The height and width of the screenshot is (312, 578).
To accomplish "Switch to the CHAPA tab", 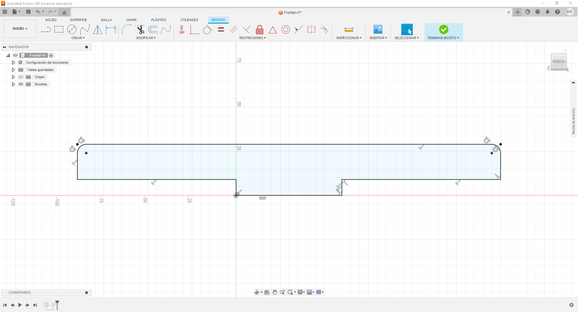I will 131,20.
